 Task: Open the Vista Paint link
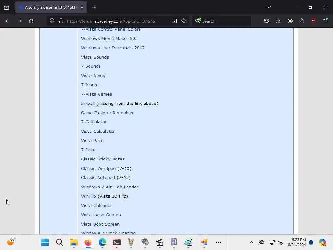click(92, 140)
